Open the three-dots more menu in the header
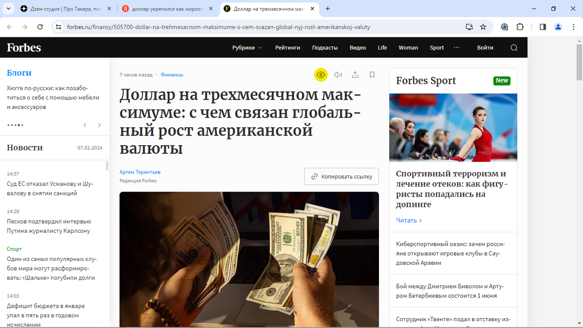 tap(456, 48)
